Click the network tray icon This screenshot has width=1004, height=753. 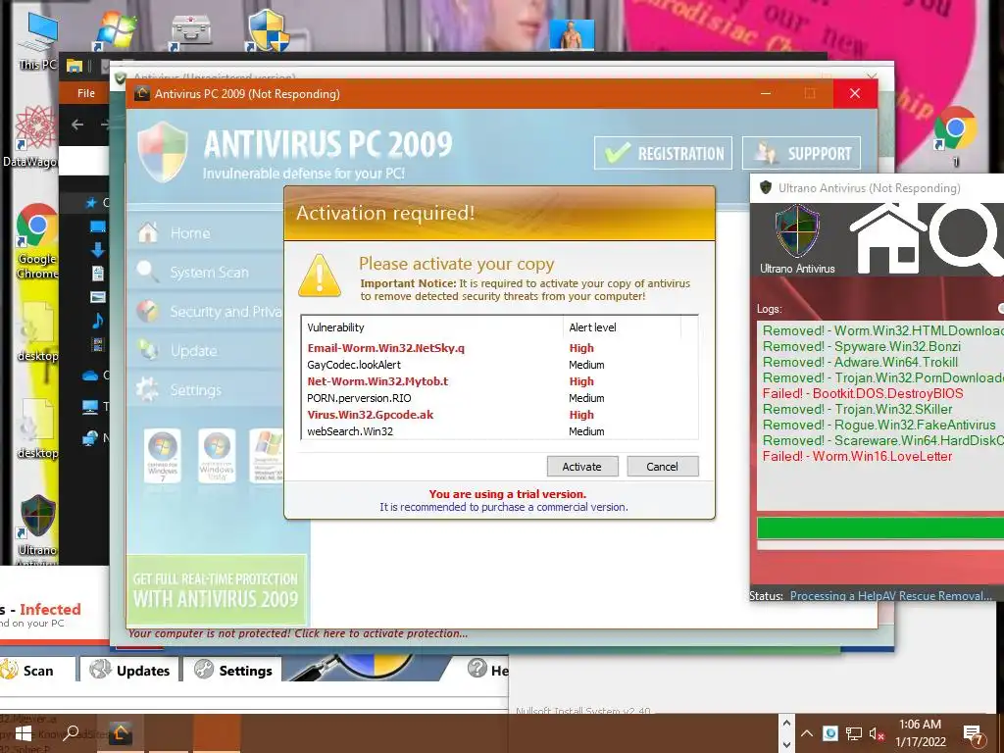click(x=854, y=733)
